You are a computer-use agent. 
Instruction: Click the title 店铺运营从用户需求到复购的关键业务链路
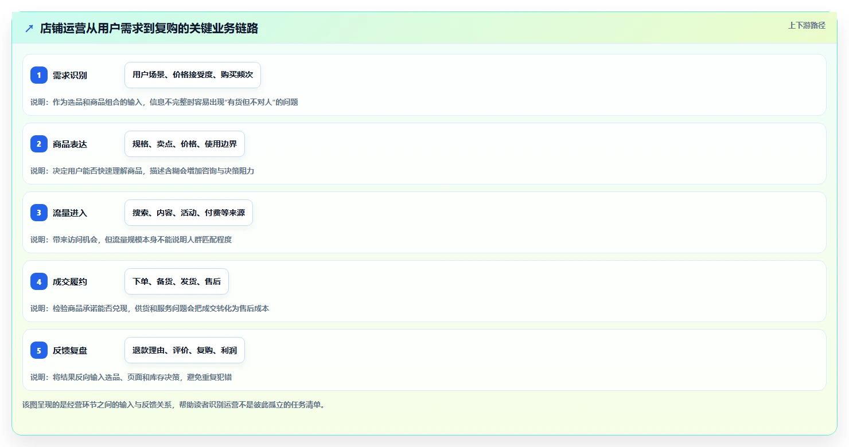(149, 29)
